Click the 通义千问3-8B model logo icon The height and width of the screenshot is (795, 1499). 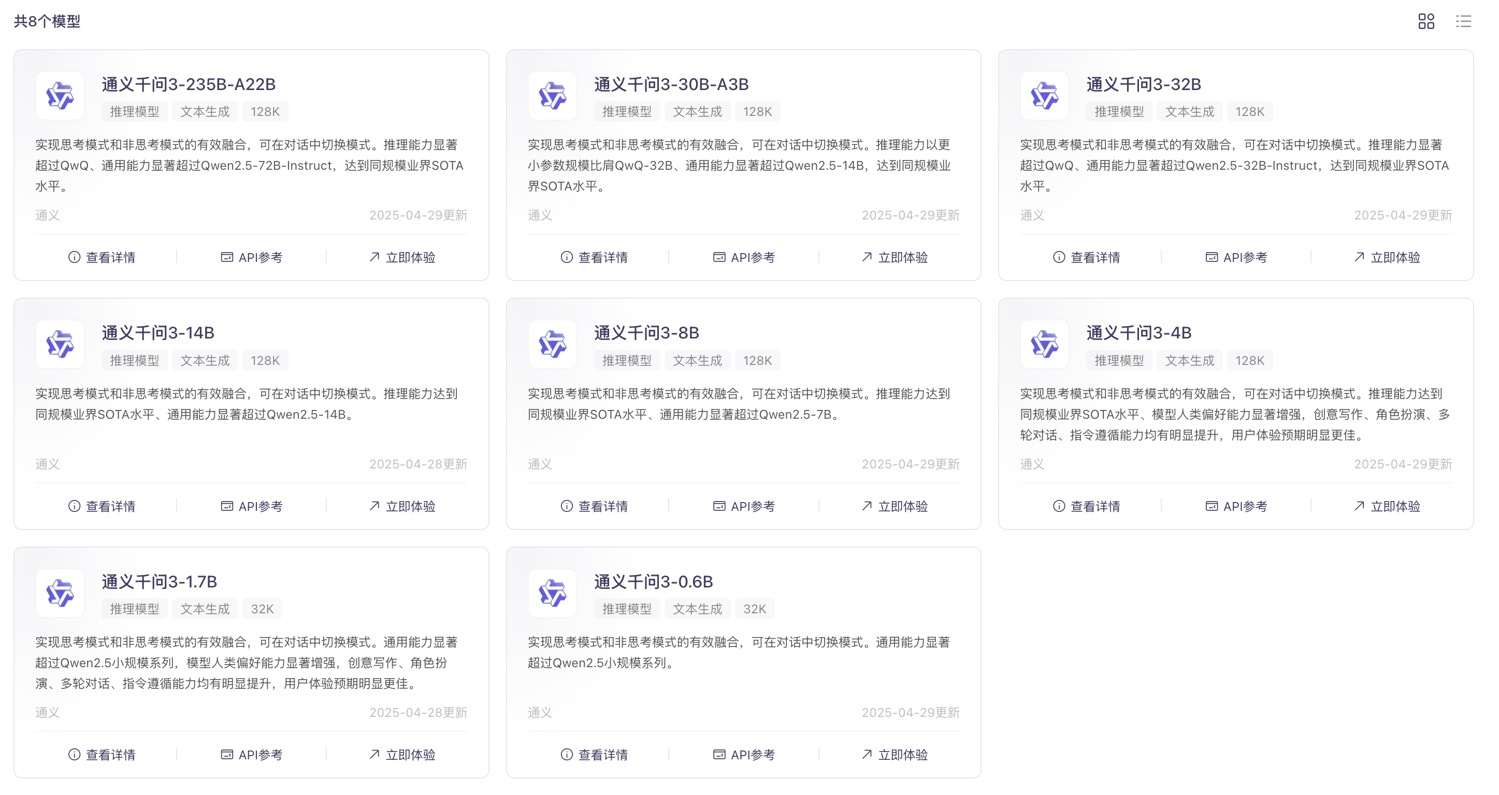click(x=552, y=344)
